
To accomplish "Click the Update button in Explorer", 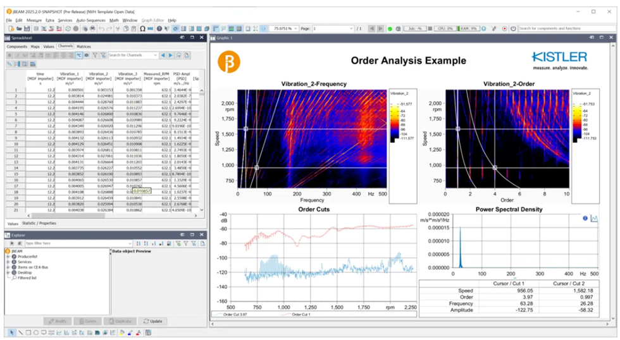I will click(153, 321).
